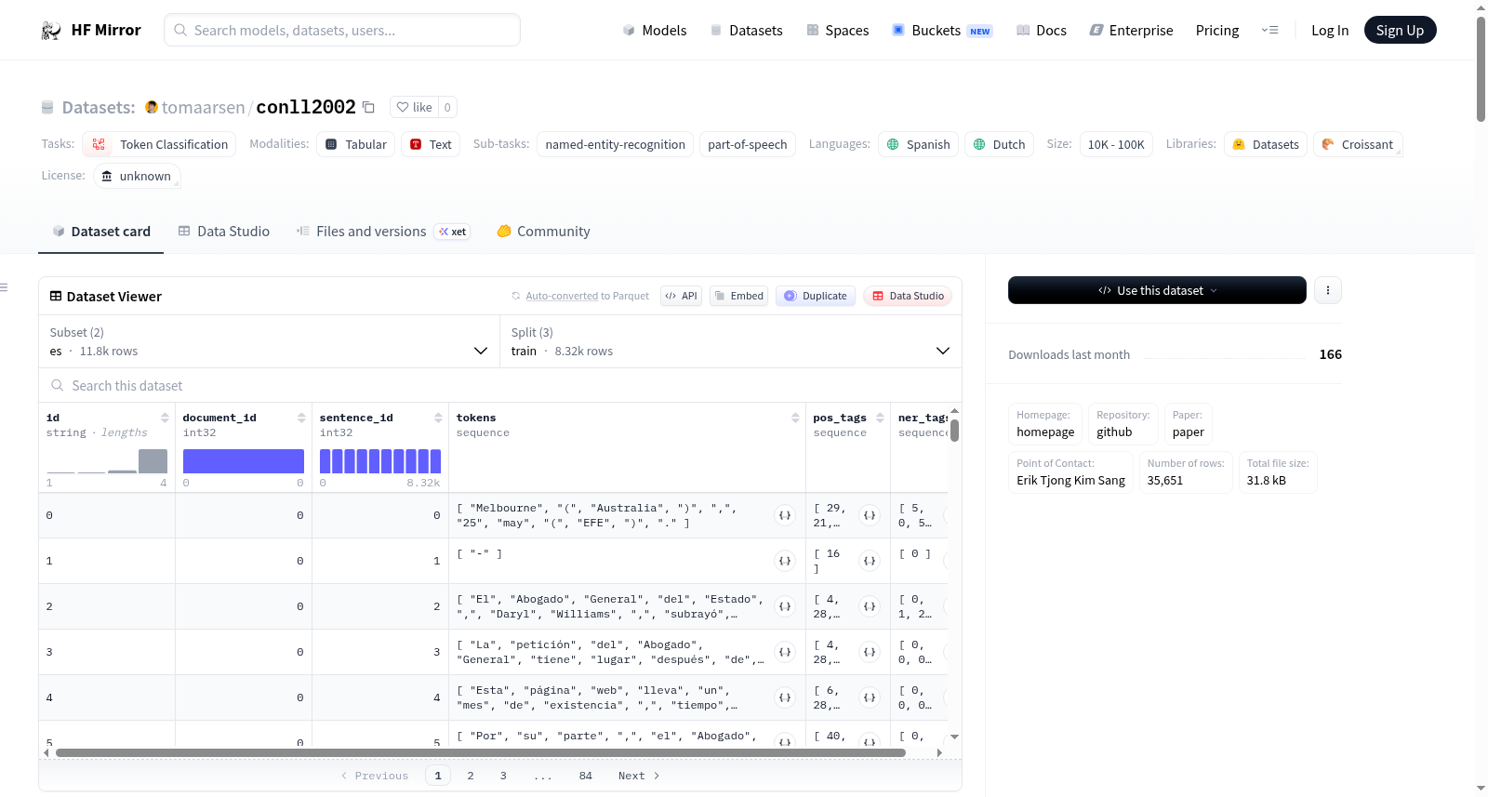Open Data Studio from the viewer header

pos(908,296)
